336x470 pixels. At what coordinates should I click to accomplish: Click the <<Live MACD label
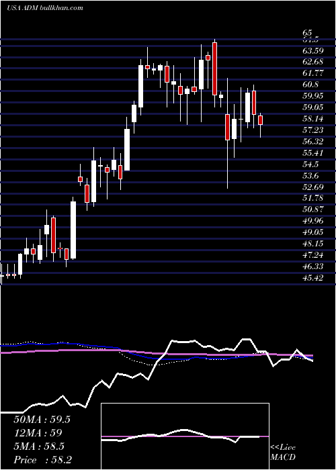[283, 453]
